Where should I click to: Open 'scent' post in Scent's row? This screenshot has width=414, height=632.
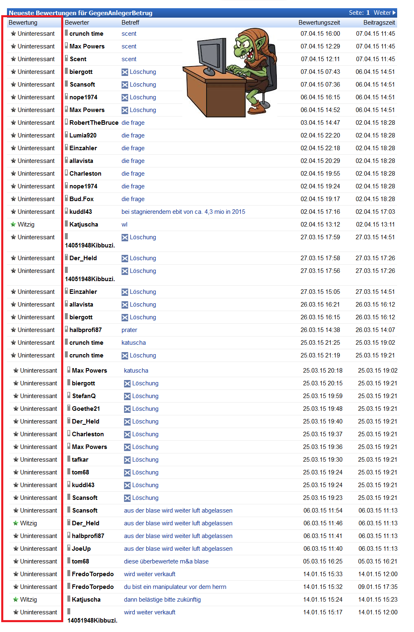pos(129,59)
